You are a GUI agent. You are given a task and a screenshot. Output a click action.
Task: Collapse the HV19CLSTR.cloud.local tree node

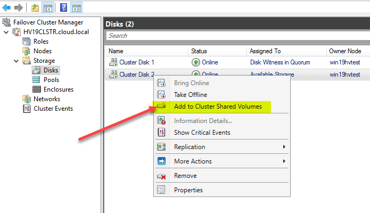(6, 32)
